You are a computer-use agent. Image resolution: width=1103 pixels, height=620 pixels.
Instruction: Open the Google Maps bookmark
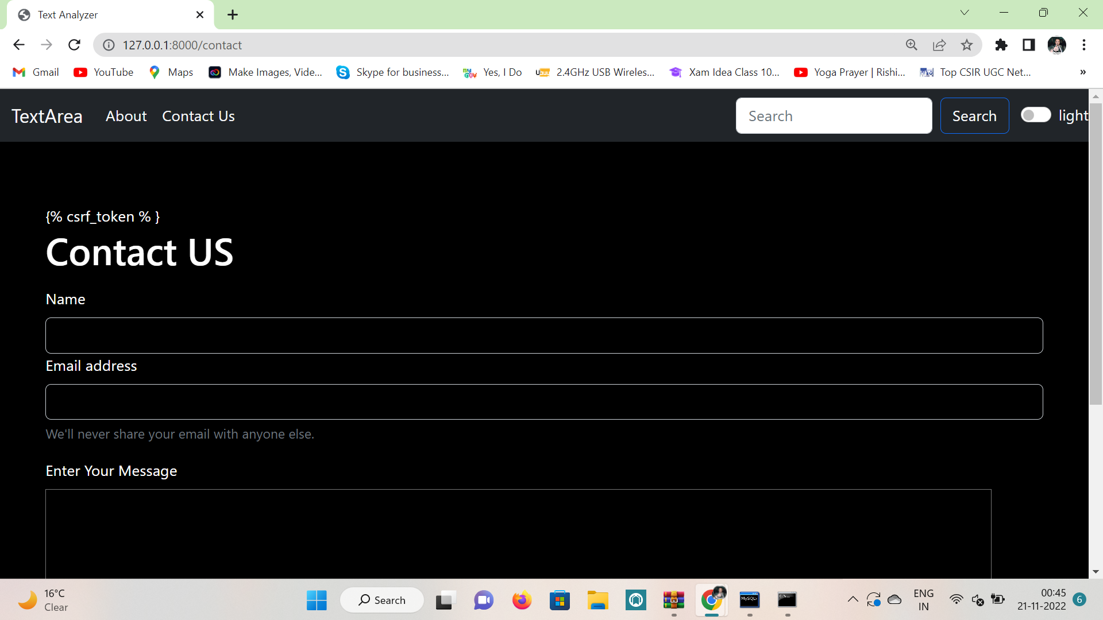[171, 72]
